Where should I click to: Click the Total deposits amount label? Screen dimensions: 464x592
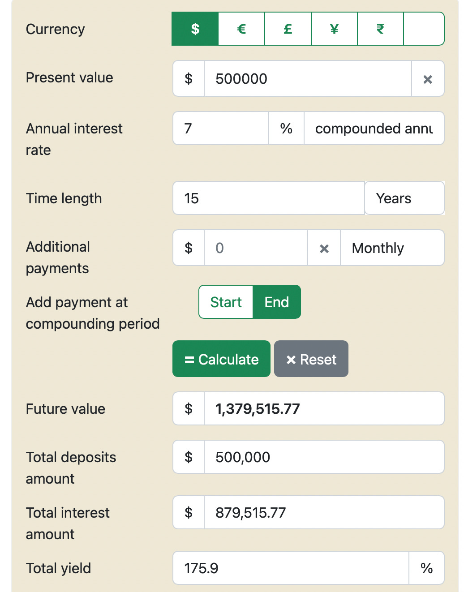71,468
